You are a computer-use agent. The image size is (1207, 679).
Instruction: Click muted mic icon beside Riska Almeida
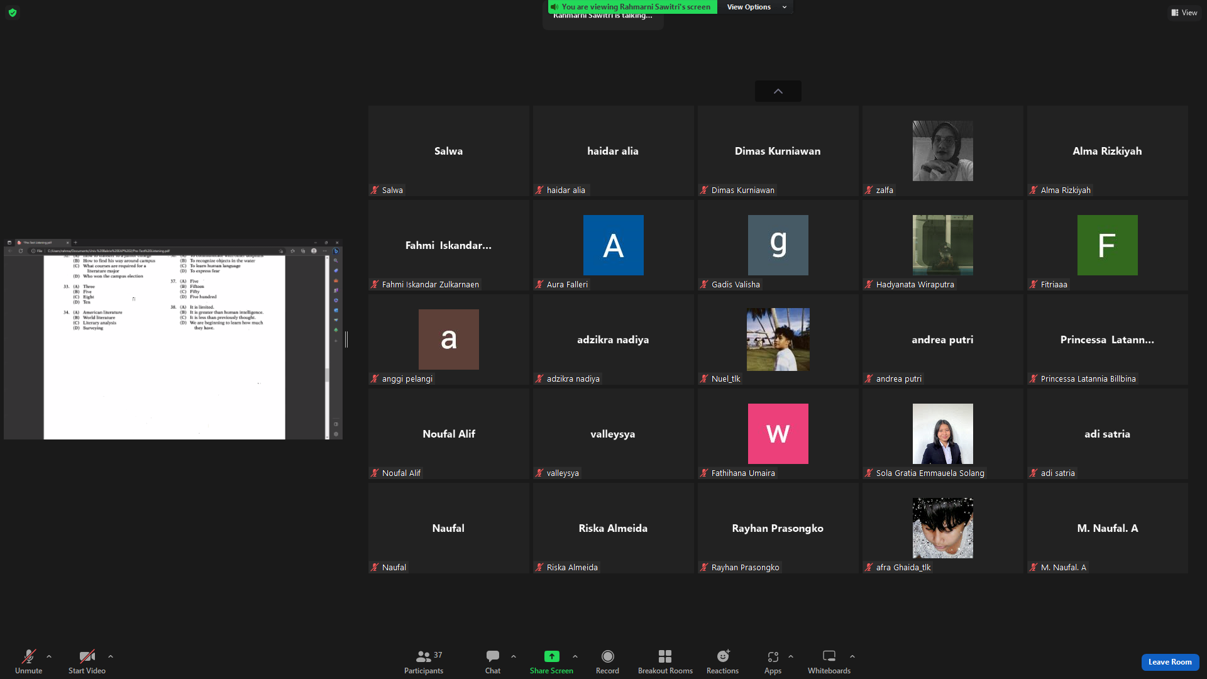click(539, 567)
